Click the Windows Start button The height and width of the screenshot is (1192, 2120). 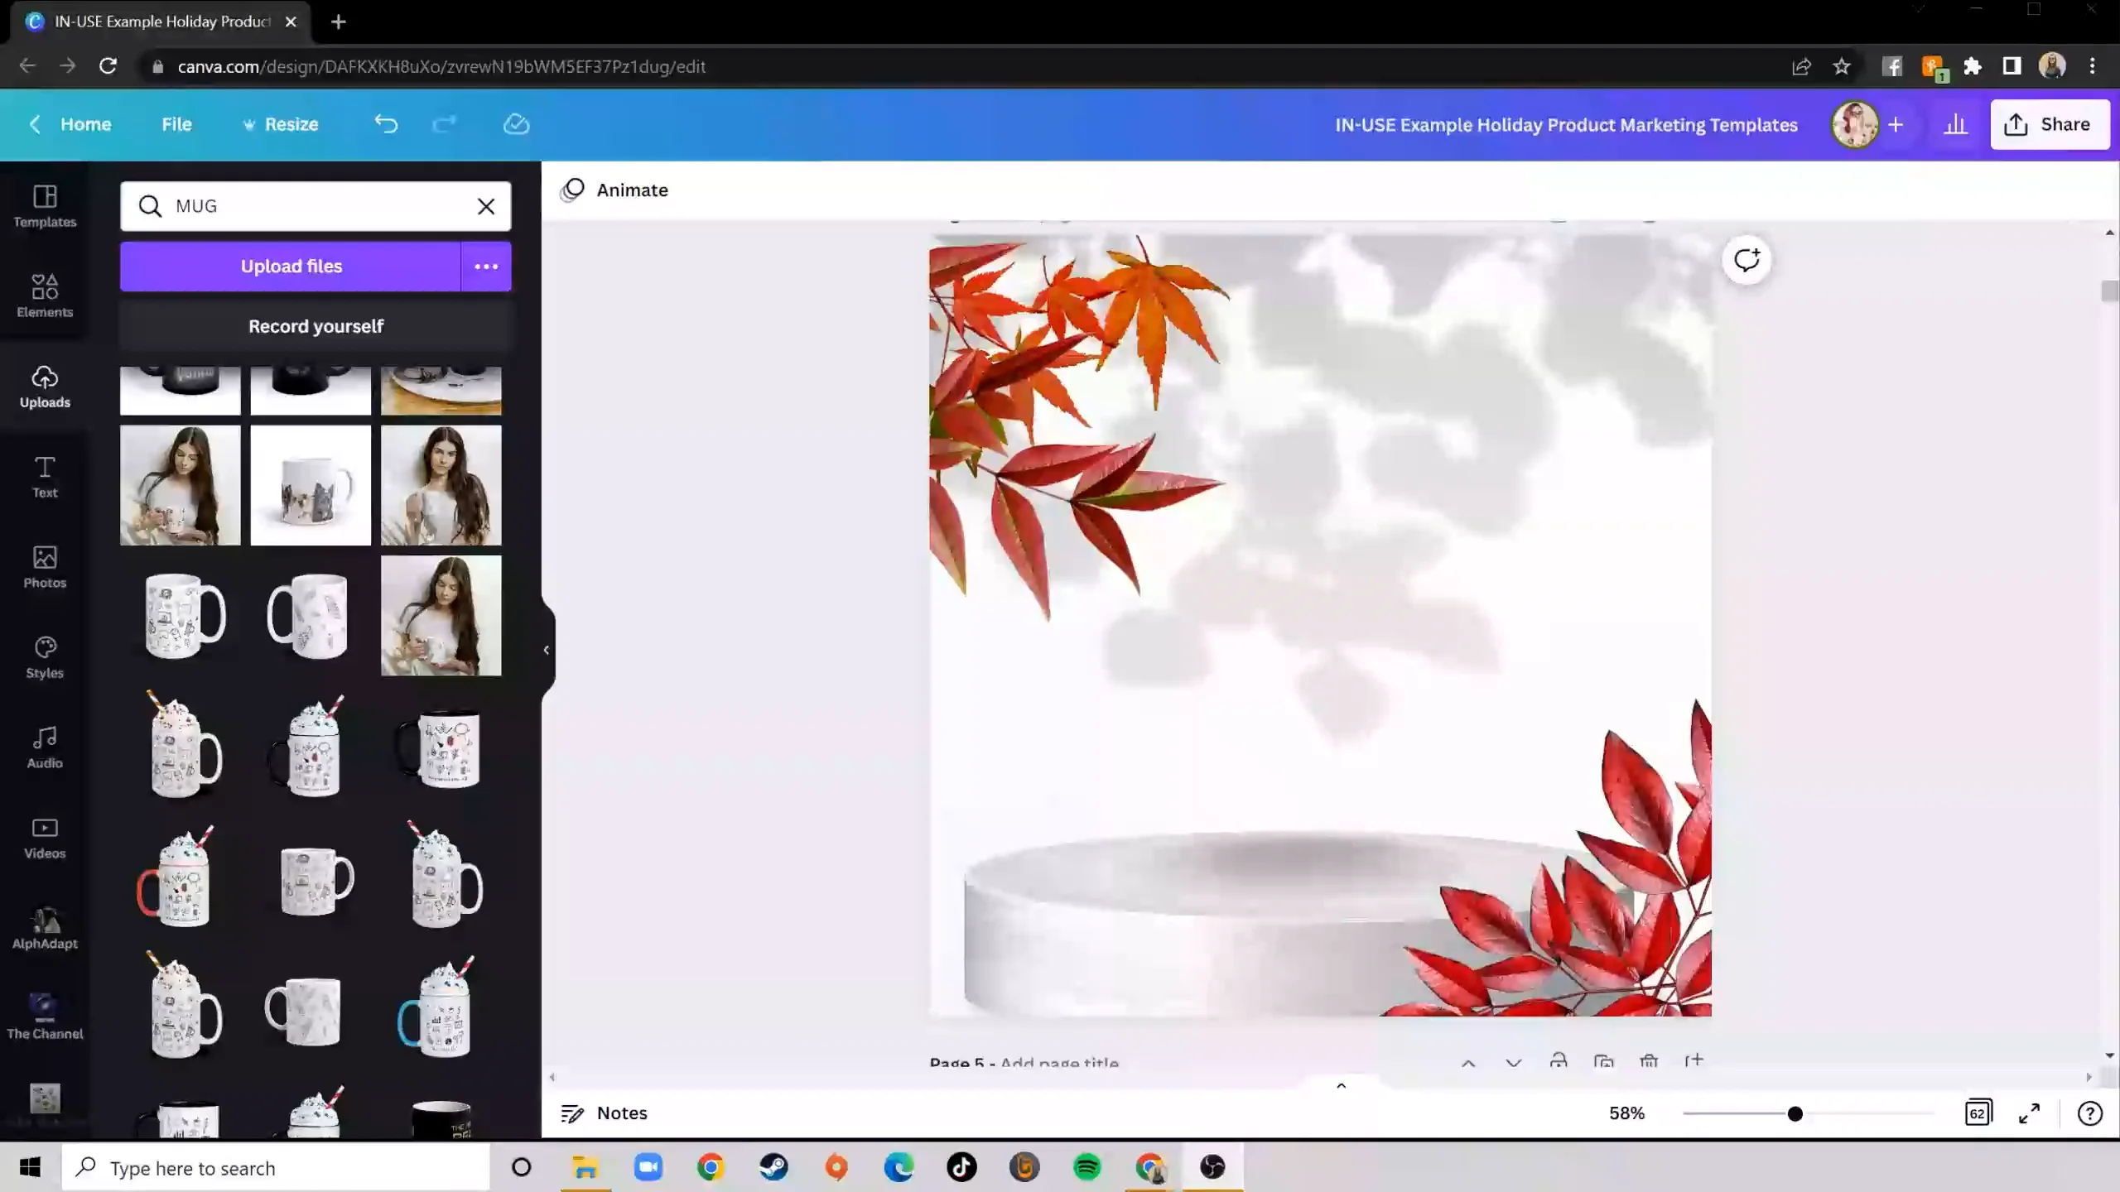pyautogui.click(x=31, y=1167)
